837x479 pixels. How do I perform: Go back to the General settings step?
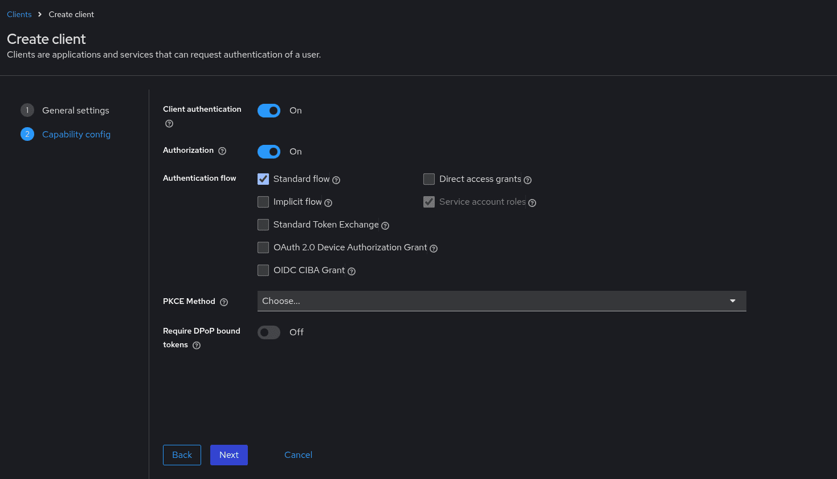(x=75, y=110)
